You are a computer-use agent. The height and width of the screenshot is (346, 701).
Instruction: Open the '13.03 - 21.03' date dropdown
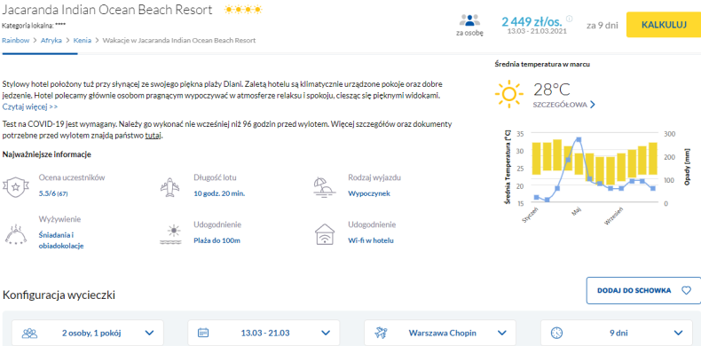pos(264,333)
